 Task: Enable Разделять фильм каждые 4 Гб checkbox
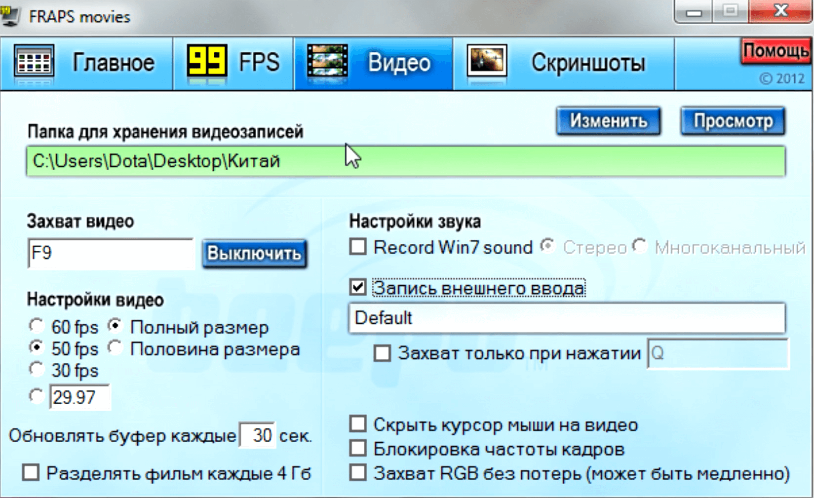[x=31, y=472]
